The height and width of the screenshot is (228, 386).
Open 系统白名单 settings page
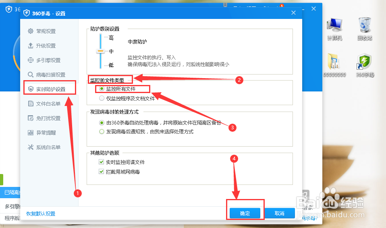48,147
